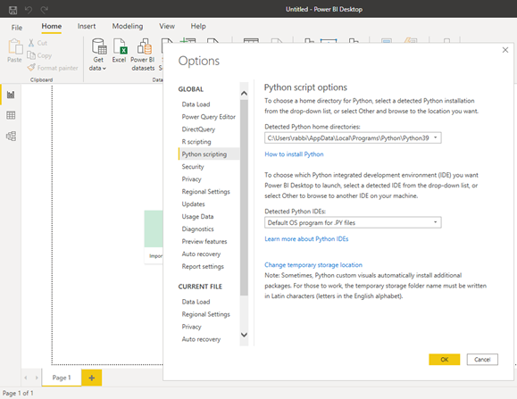
Task: Select Updates option
Action: click(194, 204)
